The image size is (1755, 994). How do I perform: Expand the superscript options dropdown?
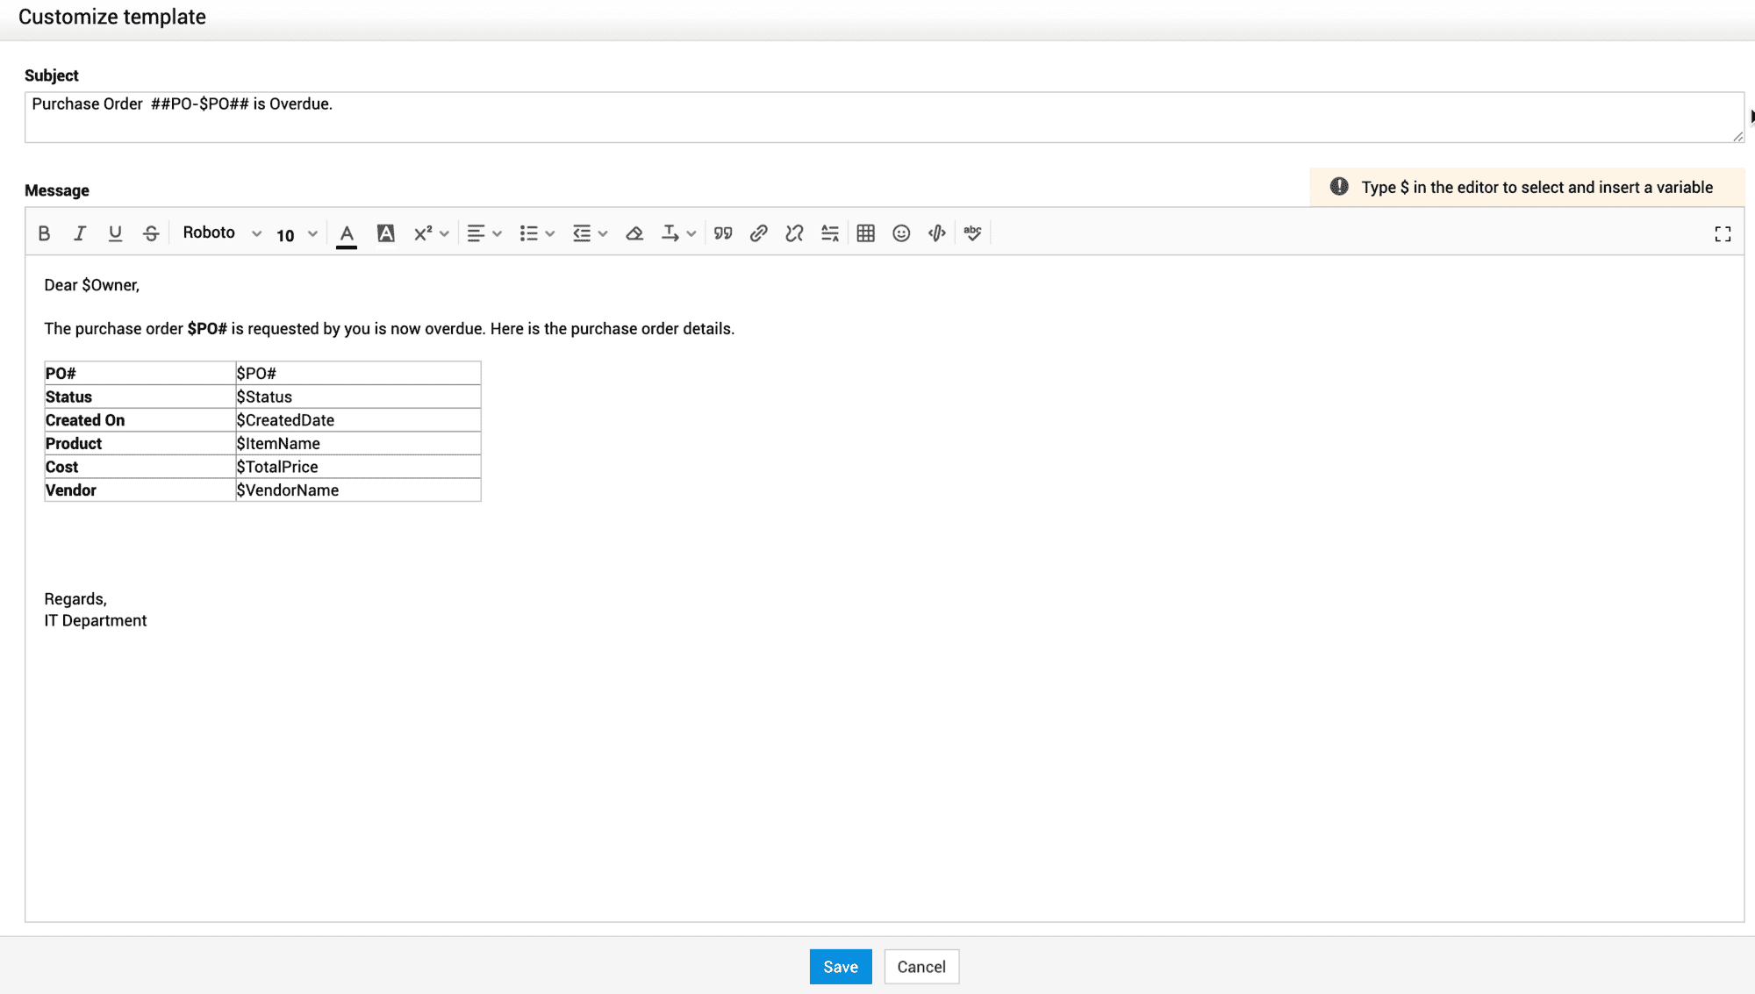coord(444,233)
